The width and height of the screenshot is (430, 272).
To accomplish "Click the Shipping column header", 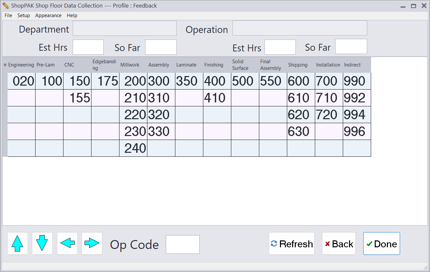I will [298, 65].
